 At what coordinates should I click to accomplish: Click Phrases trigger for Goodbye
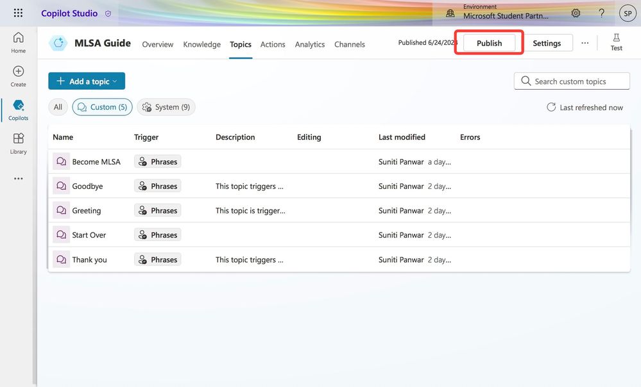pos(157,186)
